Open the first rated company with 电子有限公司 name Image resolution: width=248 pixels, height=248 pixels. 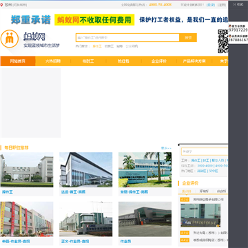(x=208, y=199)
